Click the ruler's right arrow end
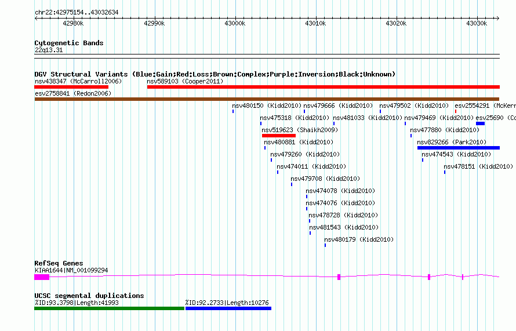516x331 pixels. point(498,18)
